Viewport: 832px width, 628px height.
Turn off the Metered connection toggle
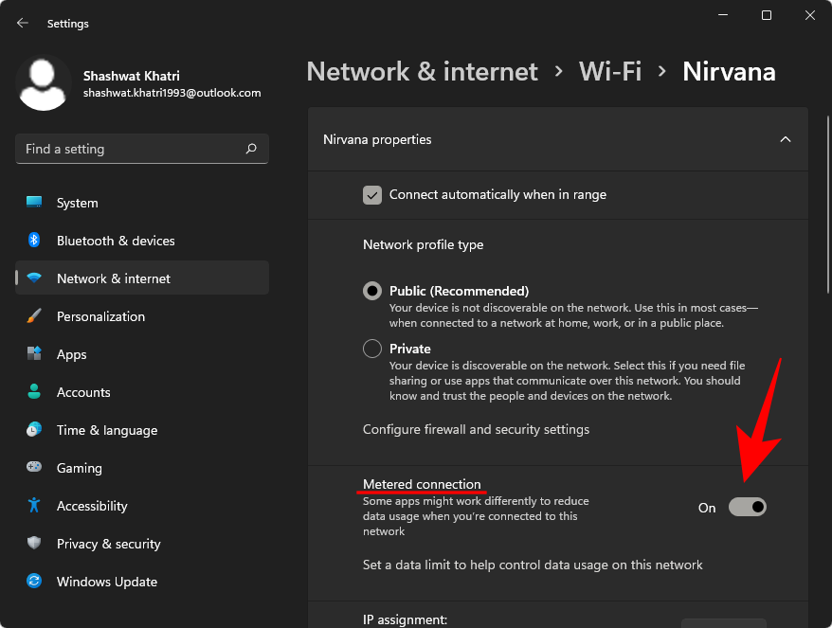coord(748,507)
